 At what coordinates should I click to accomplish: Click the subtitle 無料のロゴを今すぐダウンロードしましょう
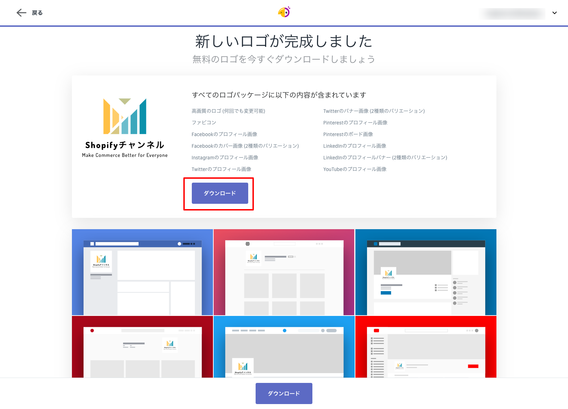(284, 59)
